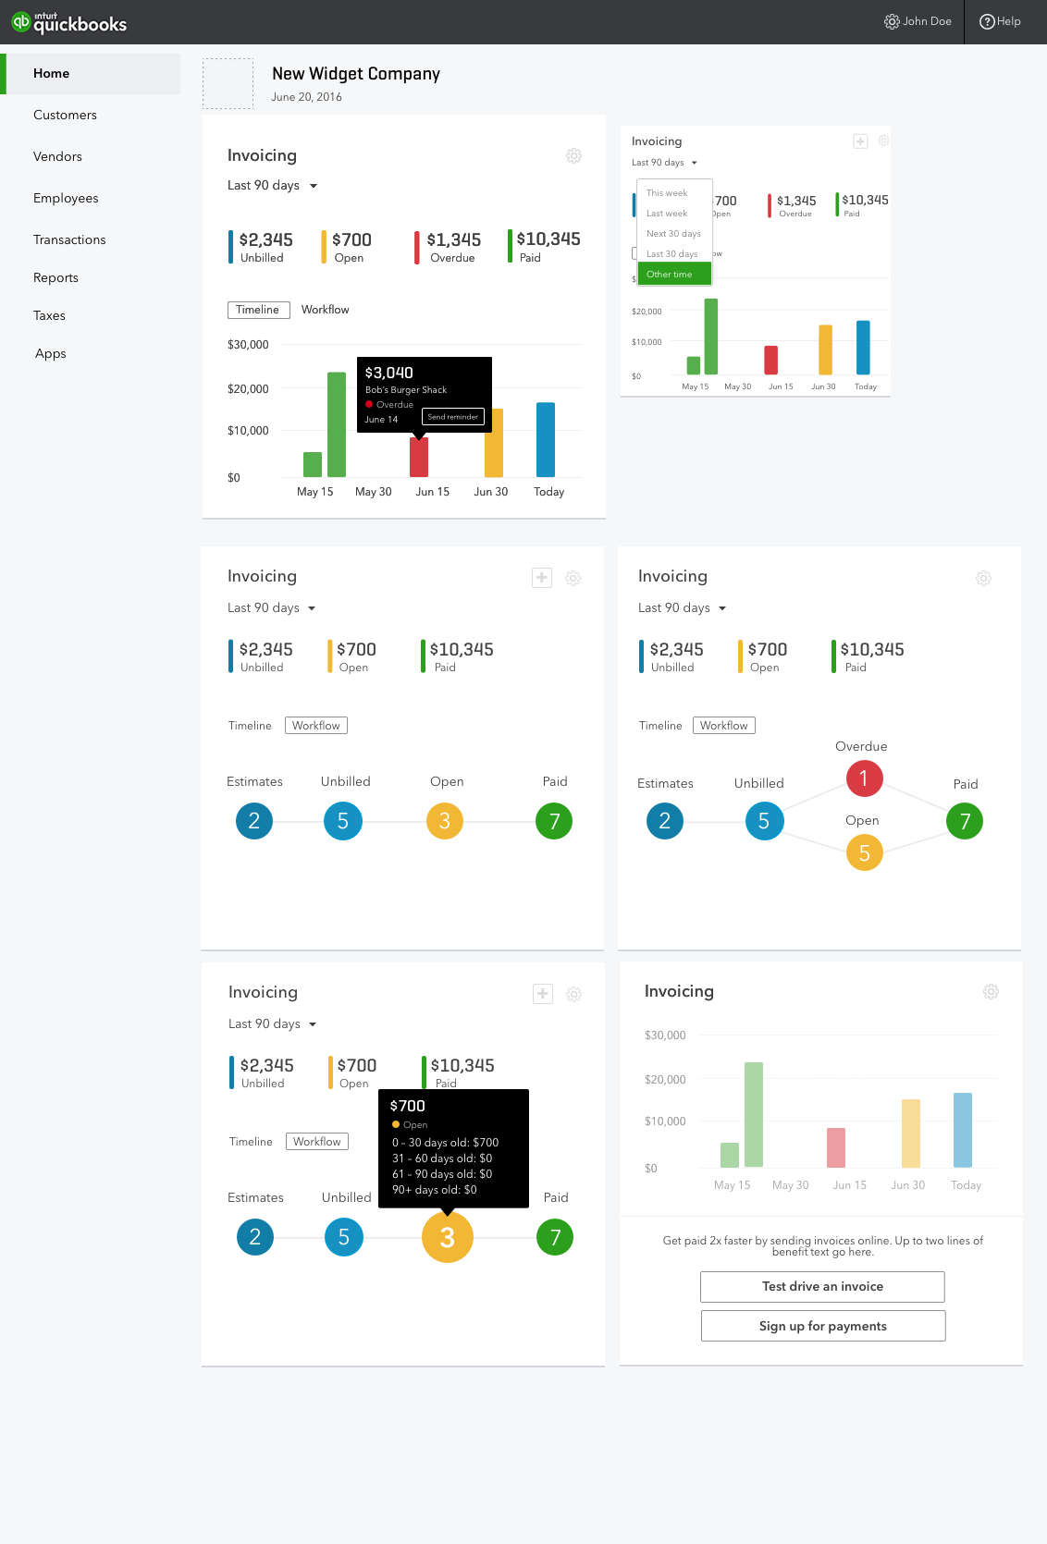Click the plus icon in the widget showing the $700 Open tooltip
This screenshot has height=1544, width=1047.
point(543,994)
